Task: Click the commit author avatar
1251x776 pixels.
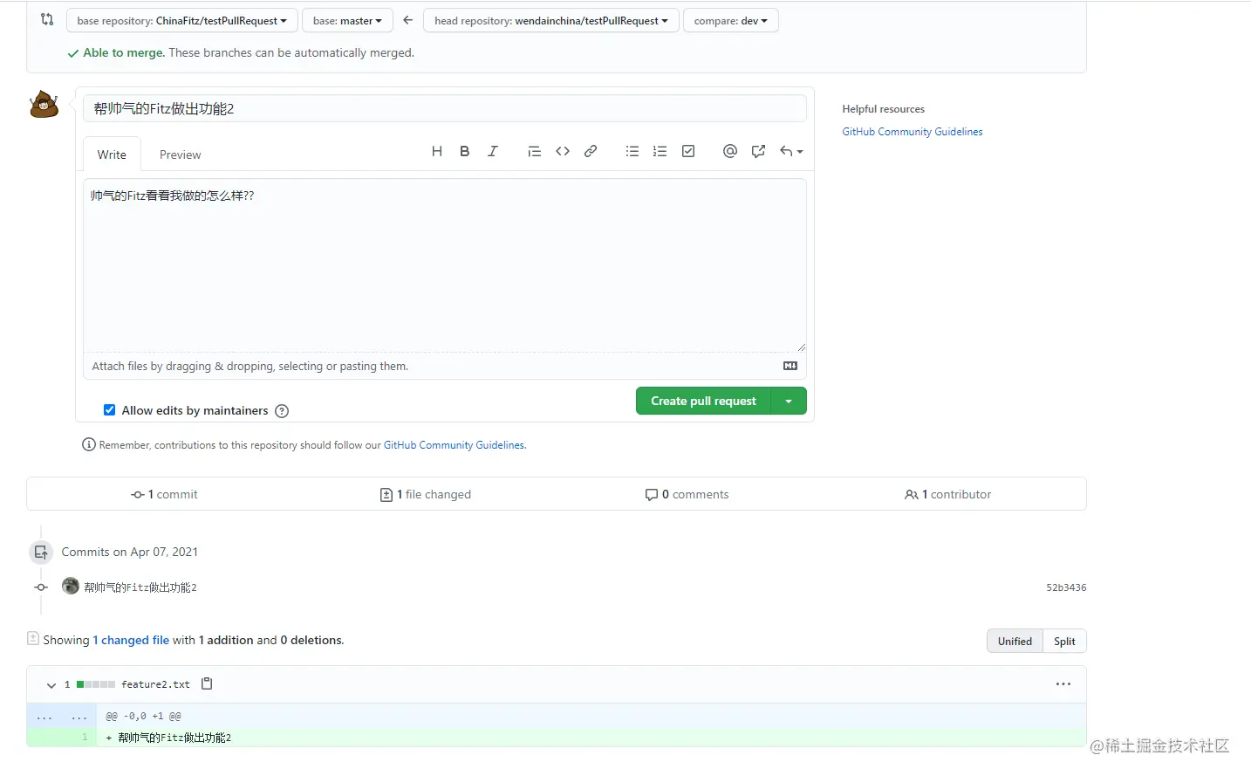Action: (71, 586)
